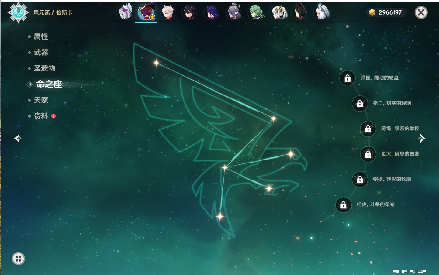Viewport: 439px width, 275px height.
Task: Open the grid menu button
Action: tap(18, 259)
